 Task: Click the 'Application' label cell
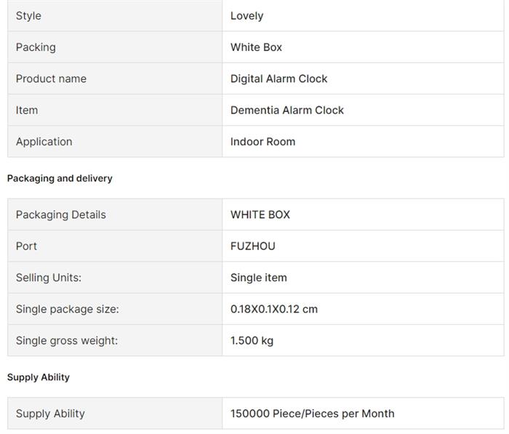tap(44, 142)
